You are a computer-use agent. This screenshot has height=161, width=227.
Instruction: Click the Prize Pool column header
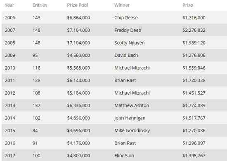[77, 5]
